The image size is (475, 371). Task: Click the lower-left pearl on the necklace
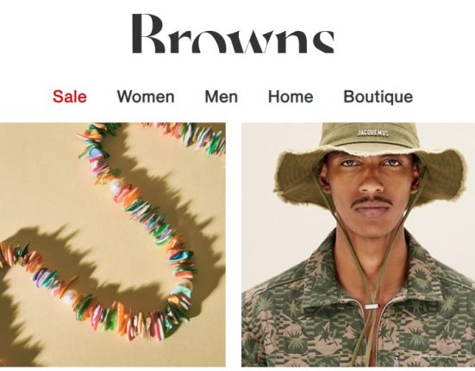71,297
